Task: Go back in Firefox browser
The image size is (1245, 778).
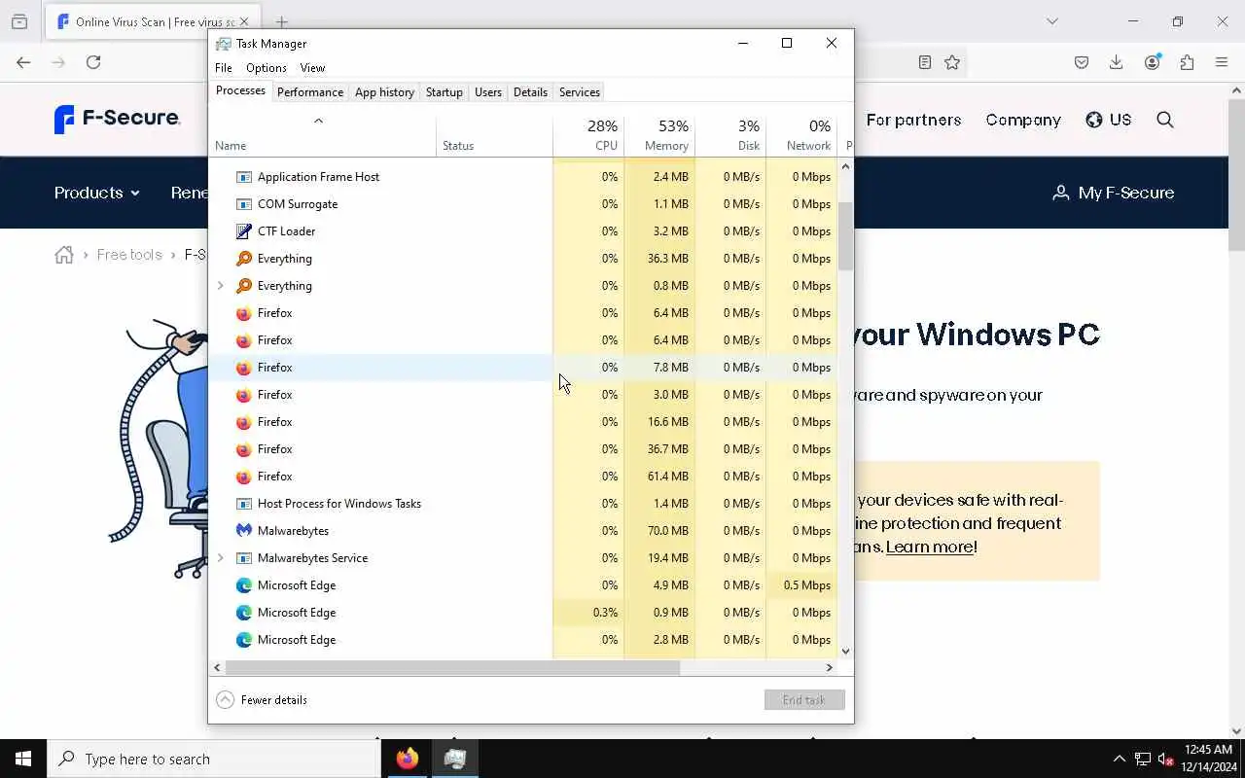Action: pyautogui.click(x=23, y=62)
